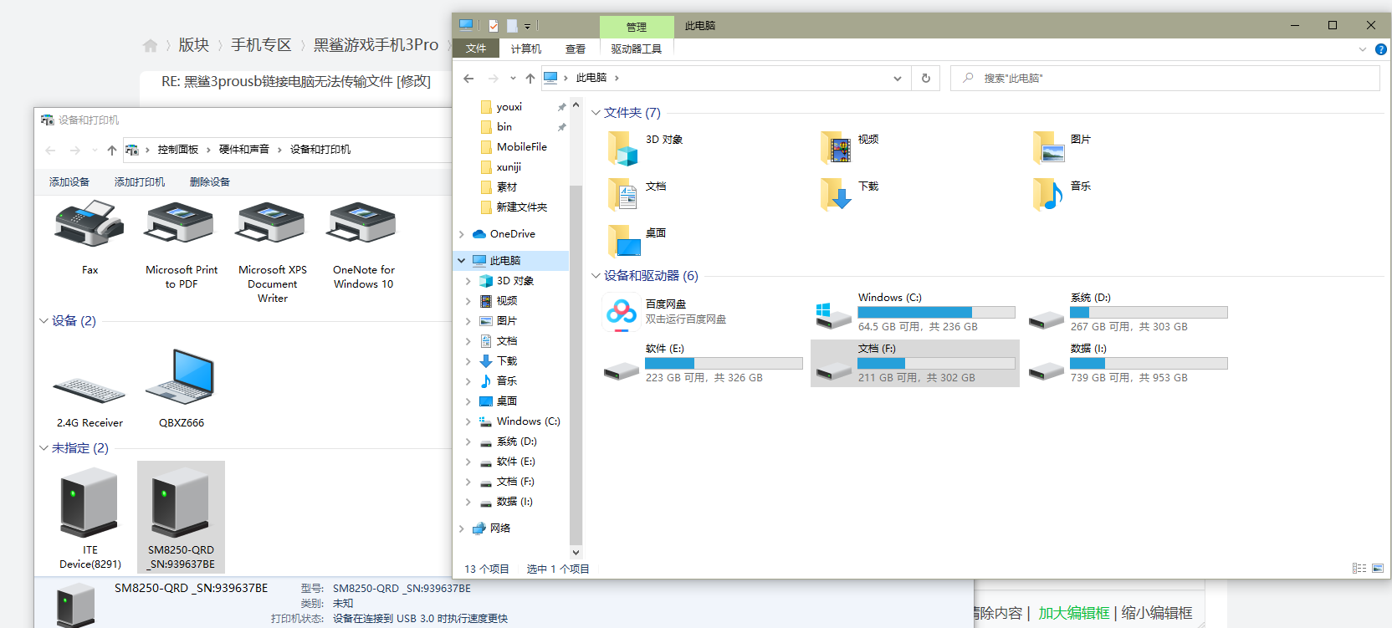
Task: Click 添加设备 in devices window
Action: point(69,182)
